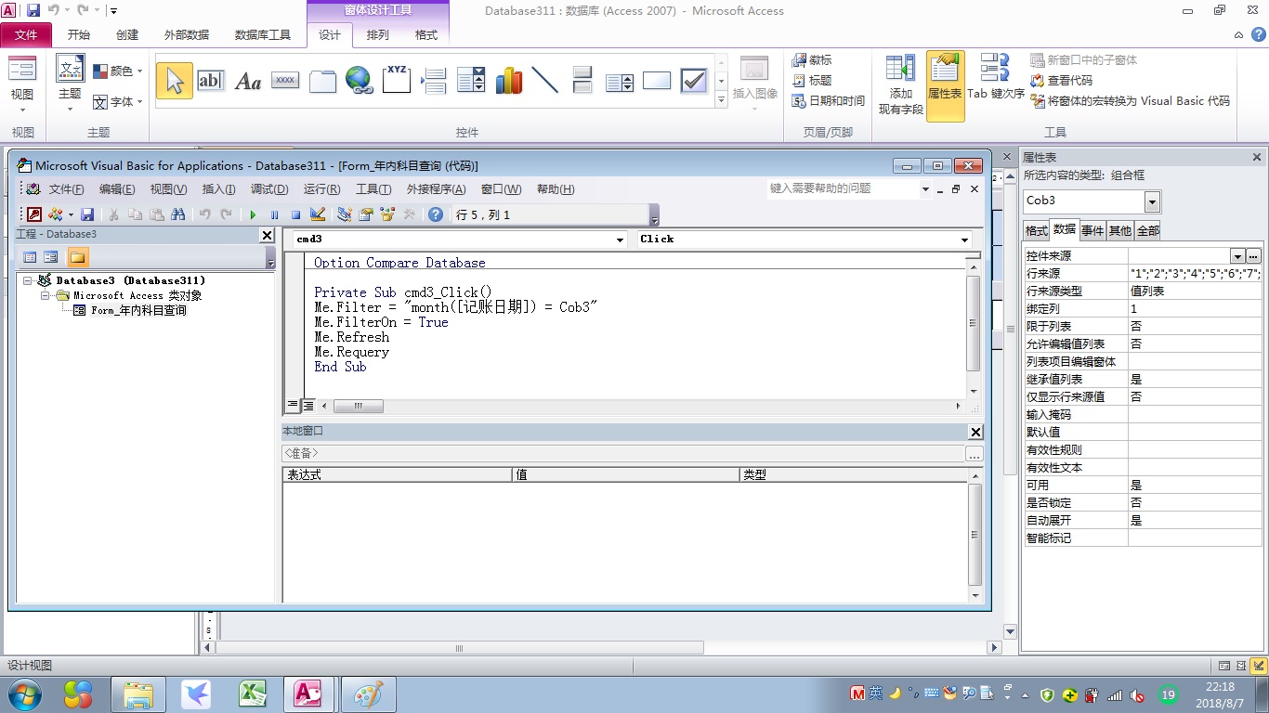This screenshot has width=1269, height=713.
Task: Open the 工具(T) menu
Action: click(373, 189)
